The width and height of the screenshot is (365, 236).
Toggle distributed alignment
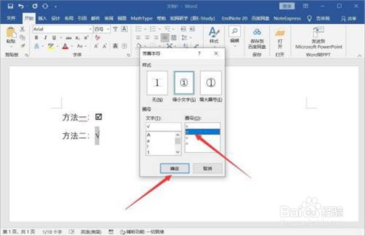[173, 38]
